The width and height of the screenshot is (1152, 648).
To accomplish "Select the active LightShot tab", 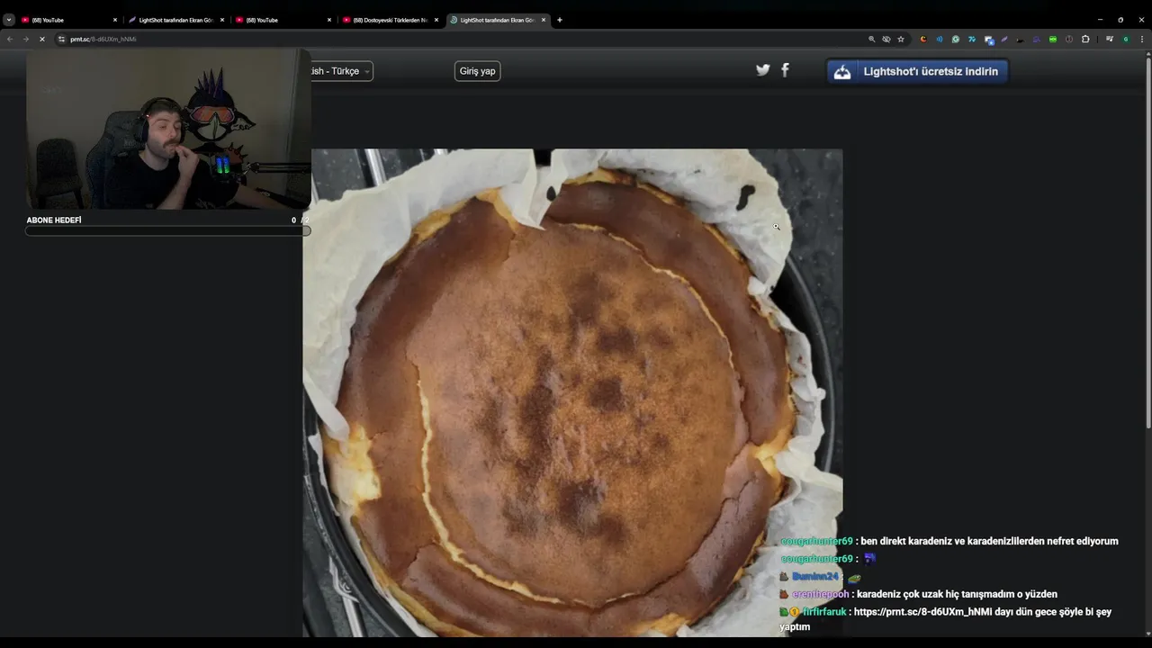I will [497, 20].
